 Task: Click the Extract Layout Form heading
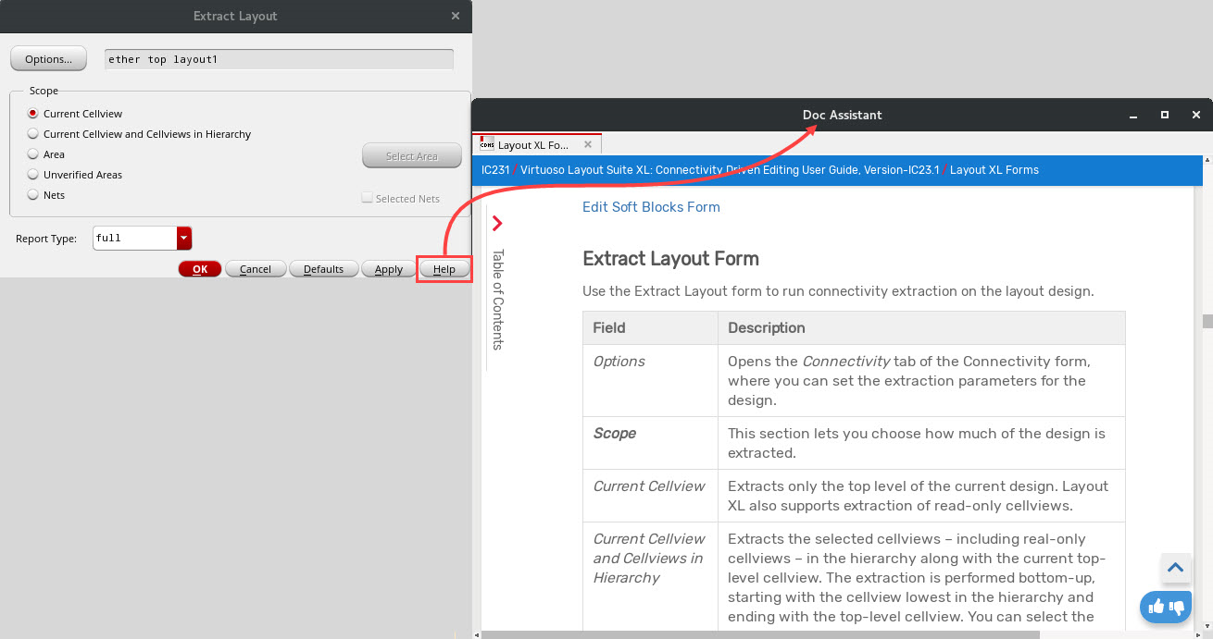pyautogui.click(x=670, y=259)
